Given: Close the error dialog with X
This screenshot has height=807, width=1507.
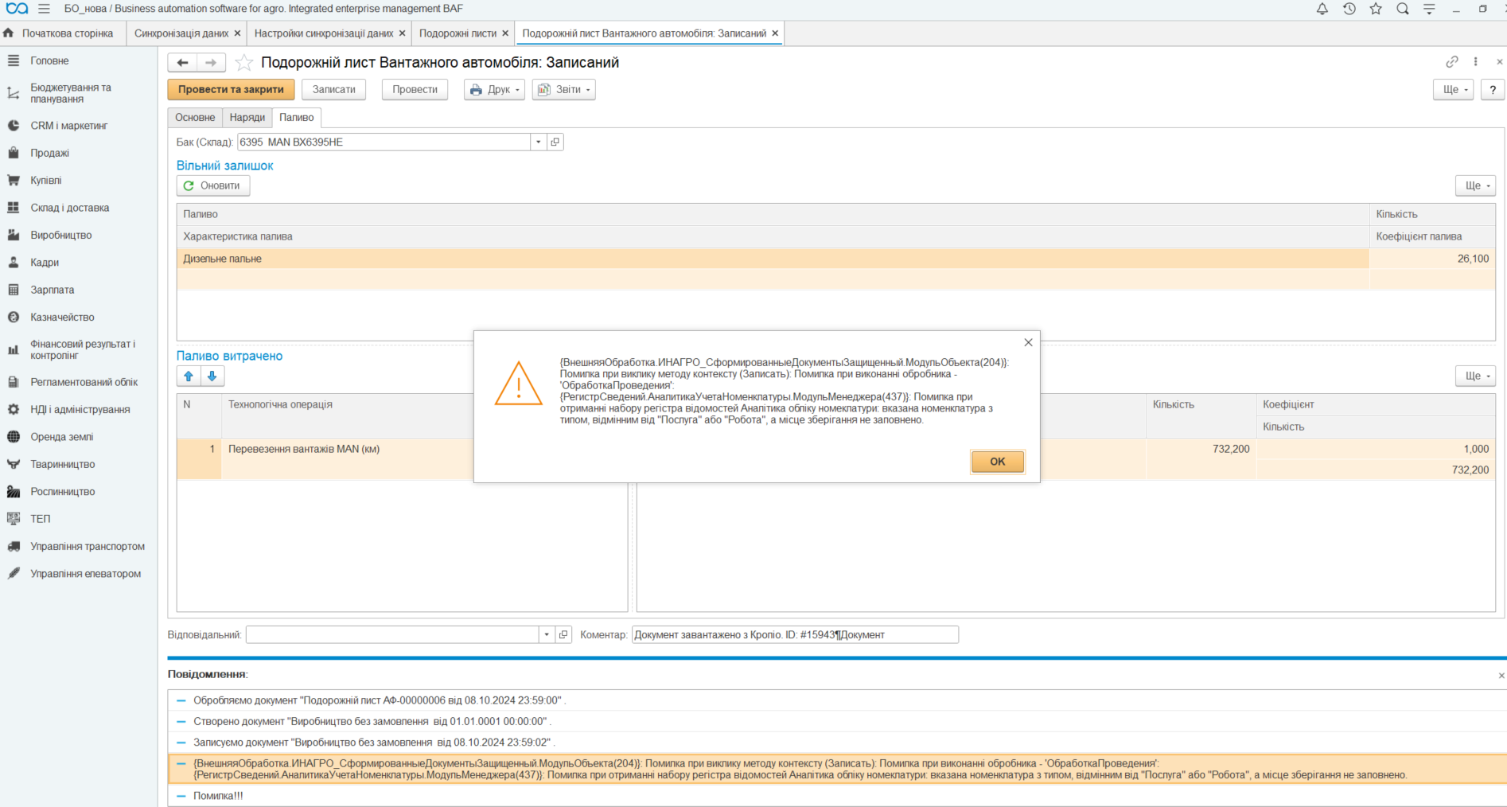Looking at the screenshot, I should pos(1028,342).
